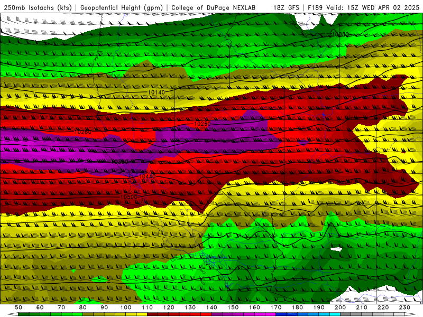Image resolution: width=423 pixels, height=317 pixels.
Task: Click the 100 knots legend label
Action: pos(126,307)
